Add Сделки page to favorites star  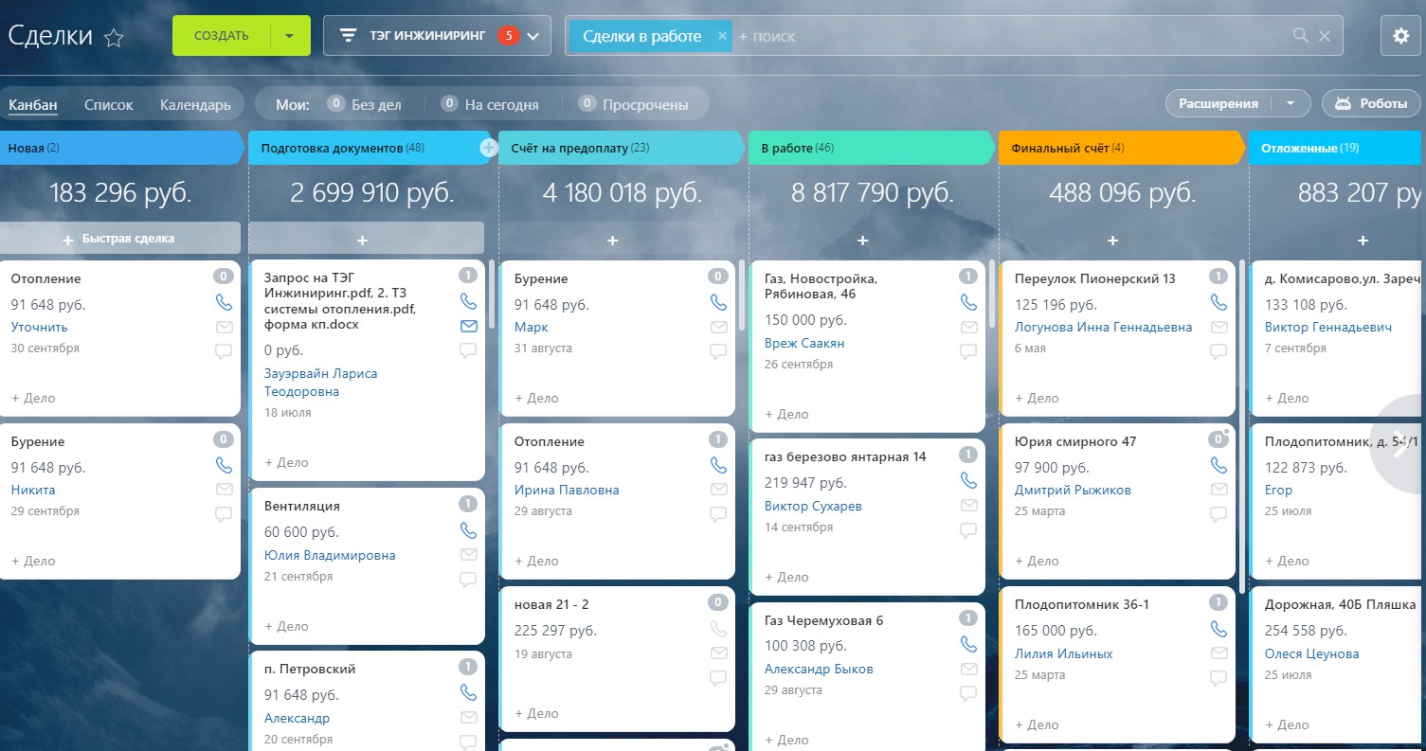tap(114, 38)
